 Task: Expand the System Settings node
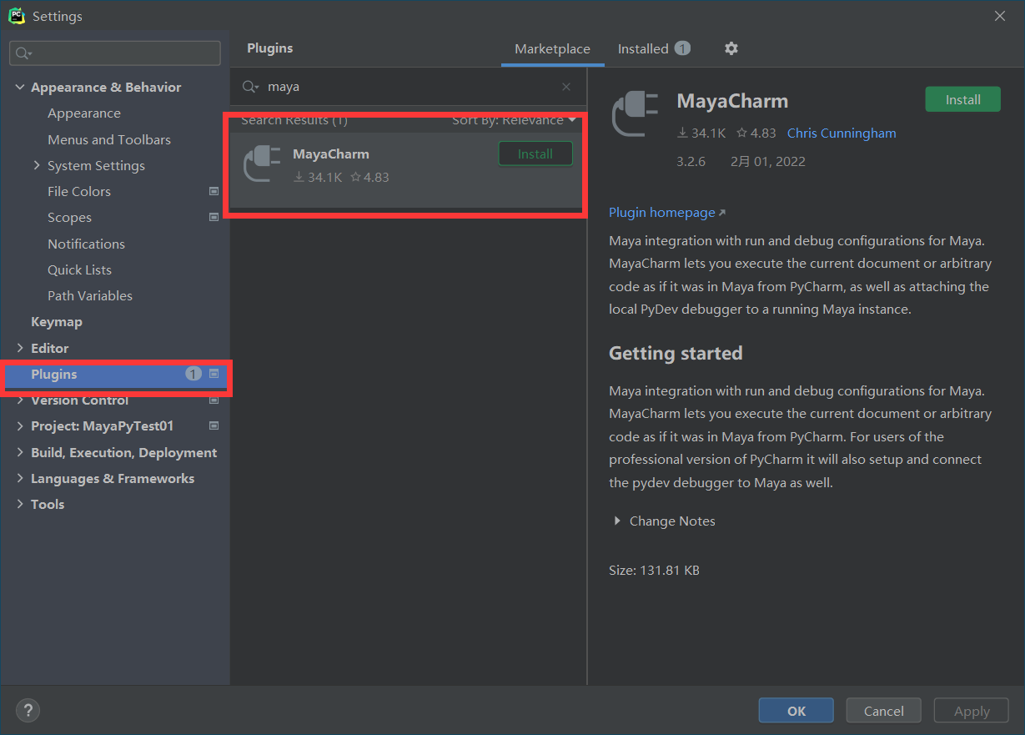coord(37,165)
